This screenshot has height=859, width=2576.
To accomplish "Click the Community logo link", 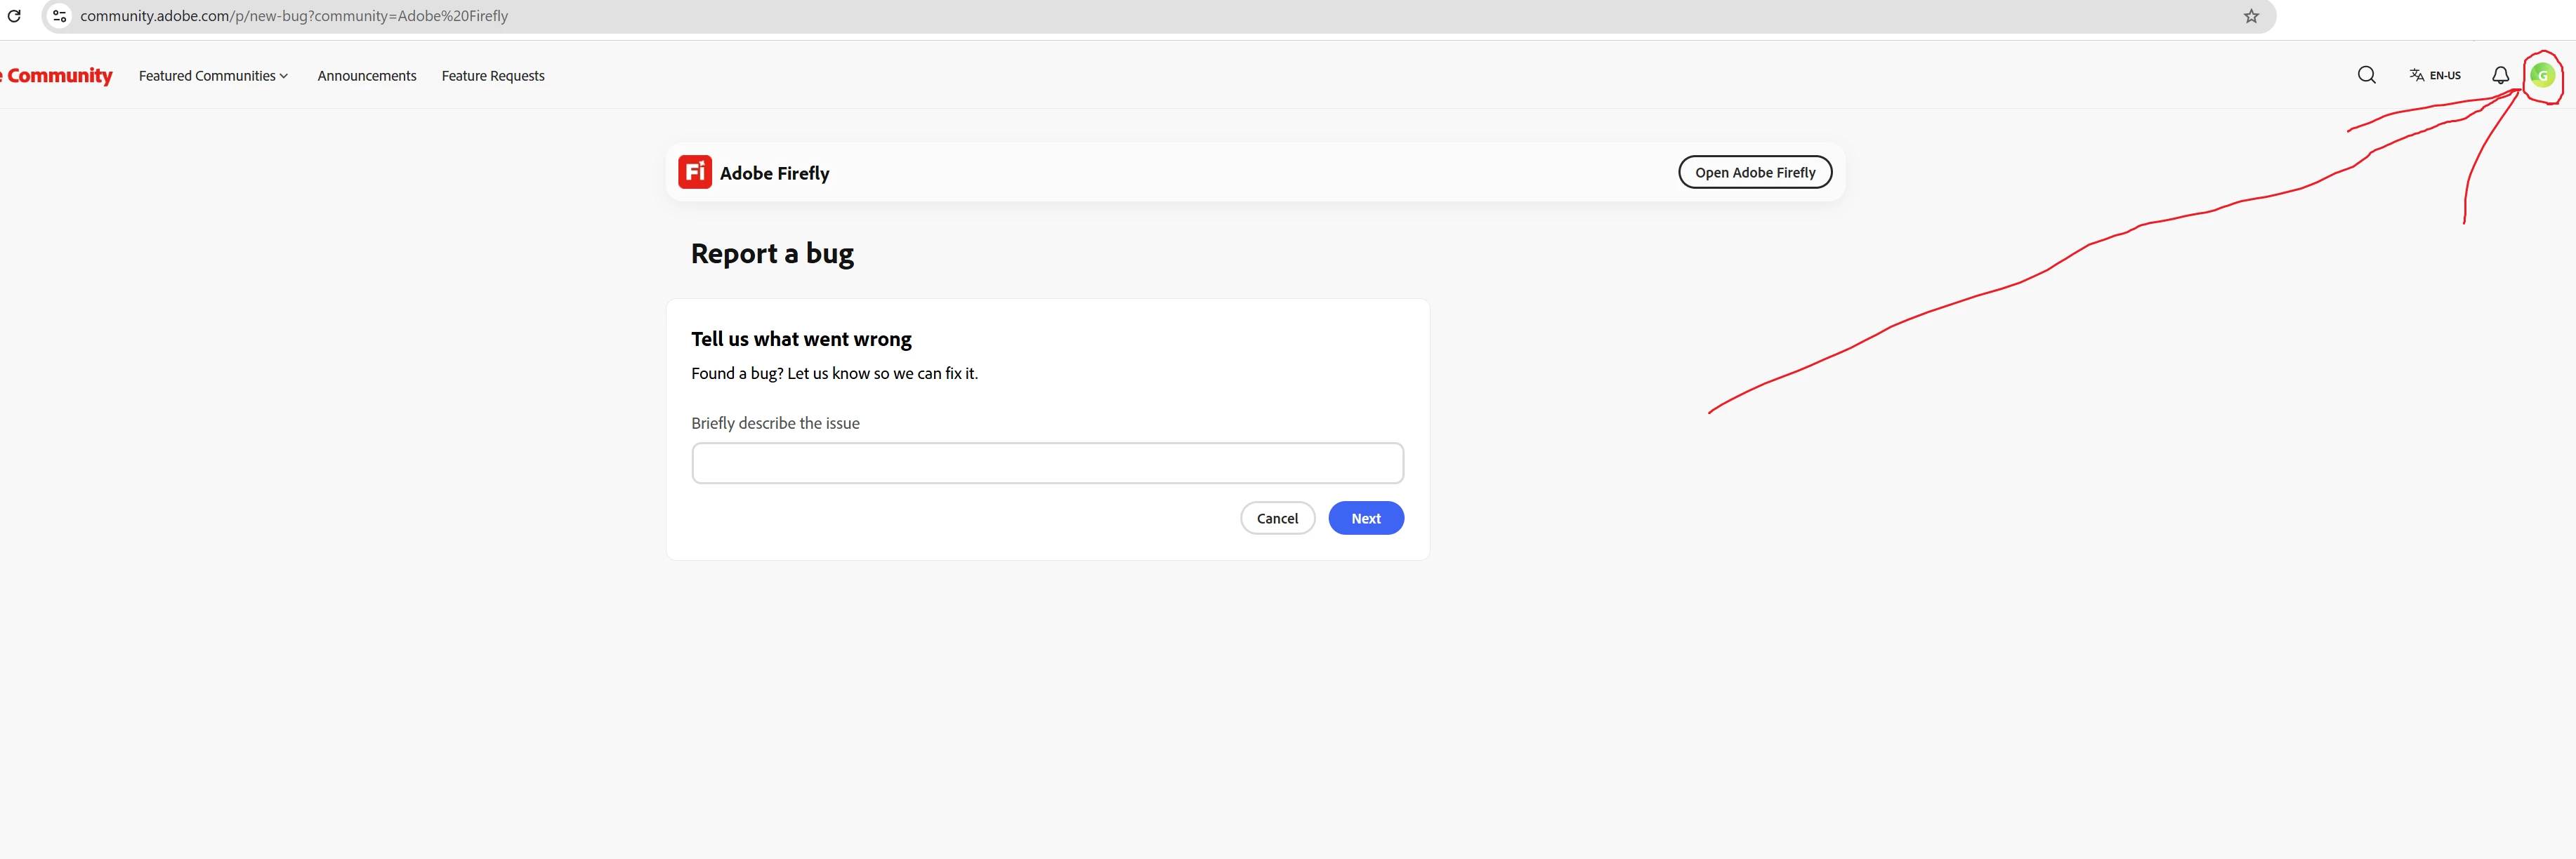I will click(x=59, y=76).
